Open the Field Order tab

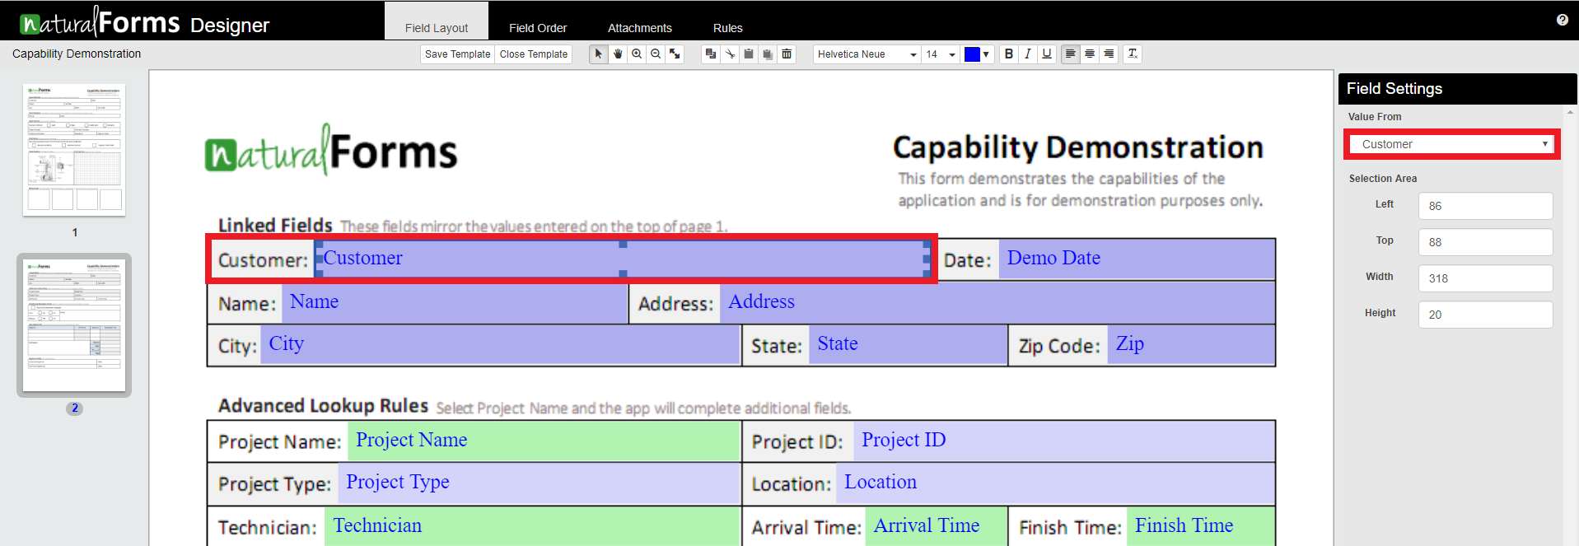coord(538,28)
